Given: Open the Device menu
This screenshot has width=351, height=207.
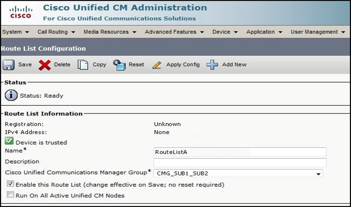Looking at the screenshot, I should click(225, 32).
